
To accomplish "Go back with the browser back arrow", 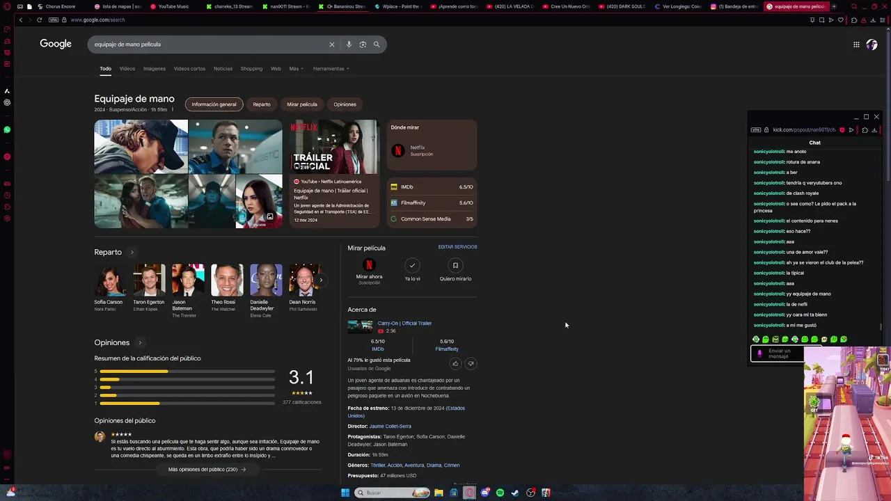I will (x=21, y=20).
